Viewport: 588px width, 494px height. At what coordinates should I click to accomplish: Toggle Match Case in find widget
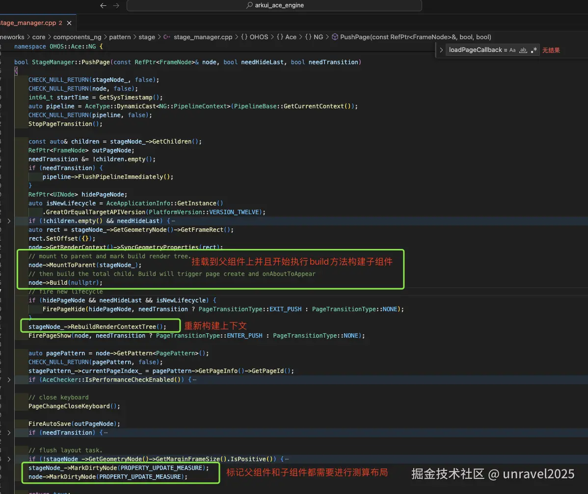(512, 50)
